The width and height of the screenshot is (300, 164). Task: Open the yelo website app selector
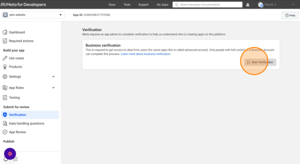[x=33, y=15]
